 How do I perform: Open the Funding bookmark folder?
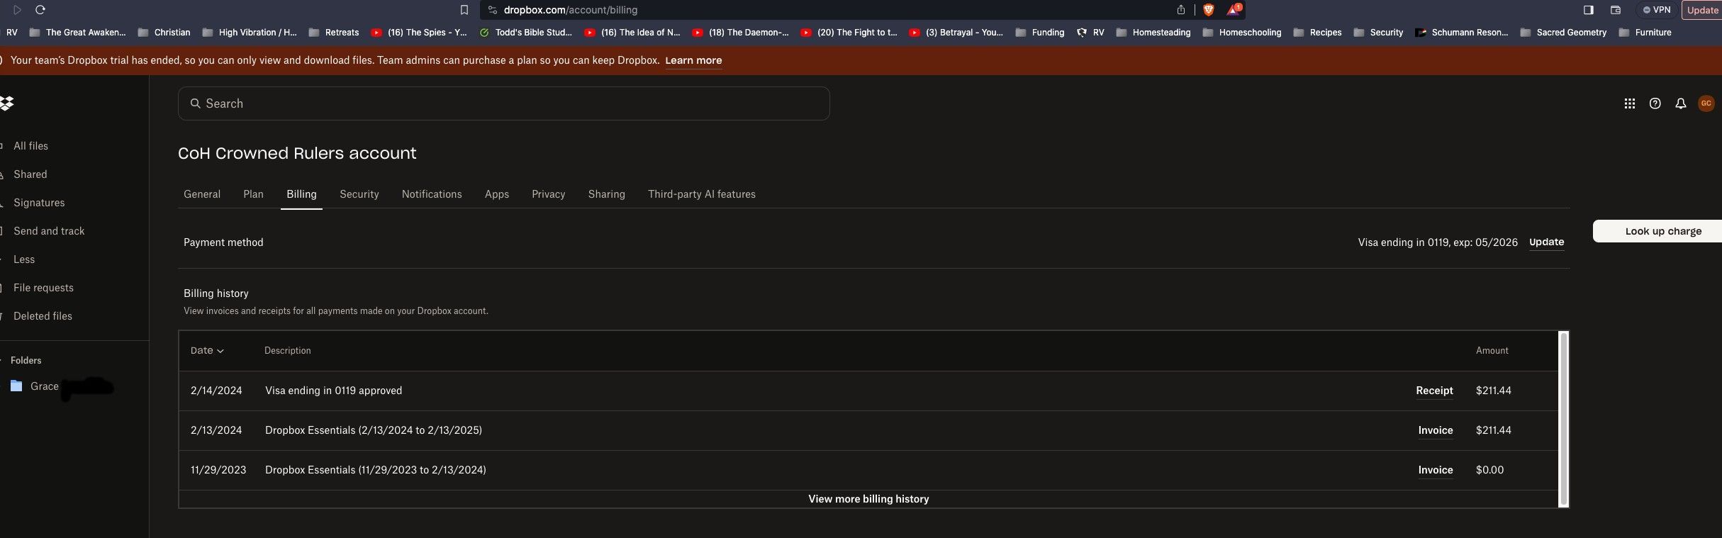click(1040, 33)
